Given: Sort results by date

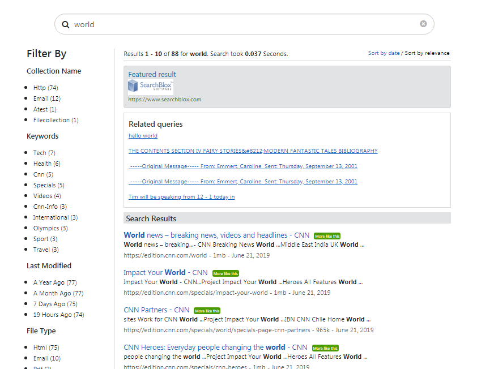Looking at the screenshot, I should click(384, 53).
